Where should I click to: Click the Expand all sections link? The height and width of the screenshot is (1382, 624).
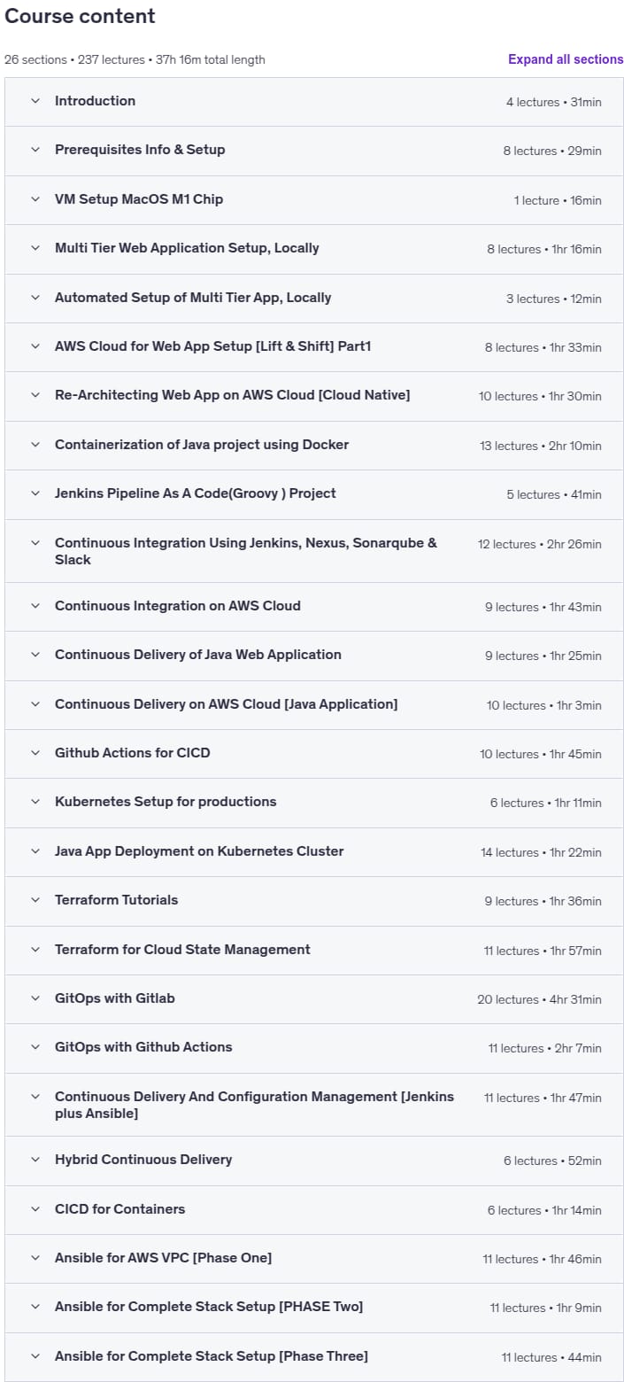point(566,59)
